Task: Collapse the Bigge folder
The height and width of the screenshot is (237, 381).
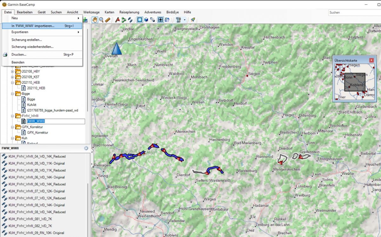Action: click(12, 94)
